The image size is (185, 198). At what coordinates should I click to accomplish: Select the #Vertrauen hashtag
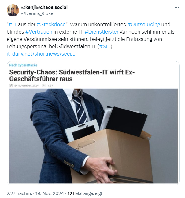pos(39,32)
